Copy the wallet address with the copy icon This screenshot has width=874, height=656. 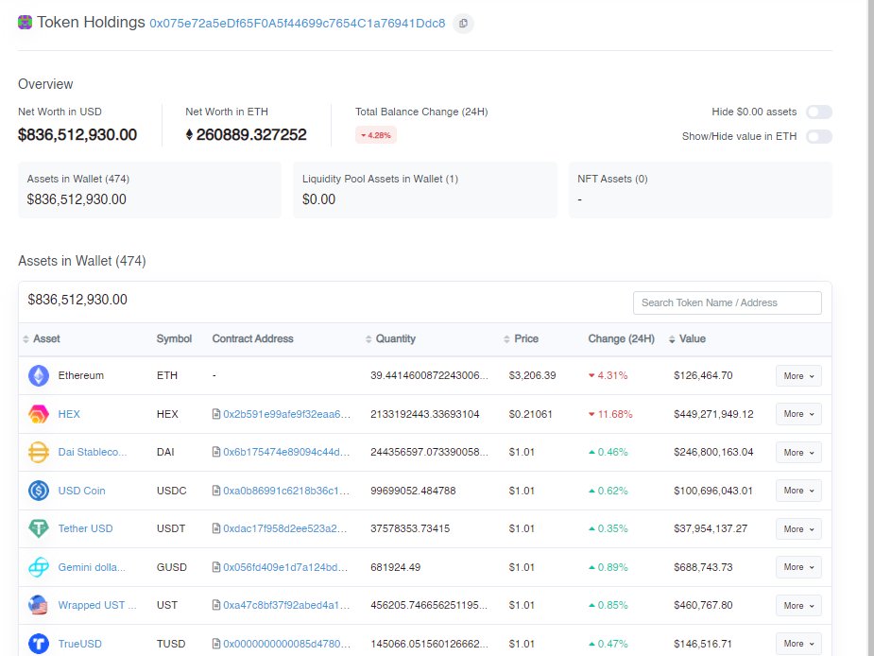(x=463, y=24)
